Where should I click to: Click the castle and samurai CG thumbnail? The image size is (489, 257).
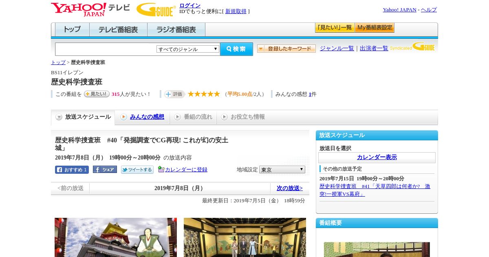[x=116, y=237]
